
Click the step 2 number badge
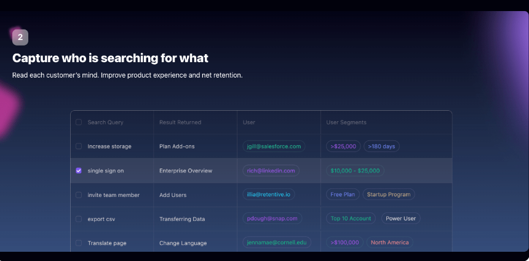point(20,37)
